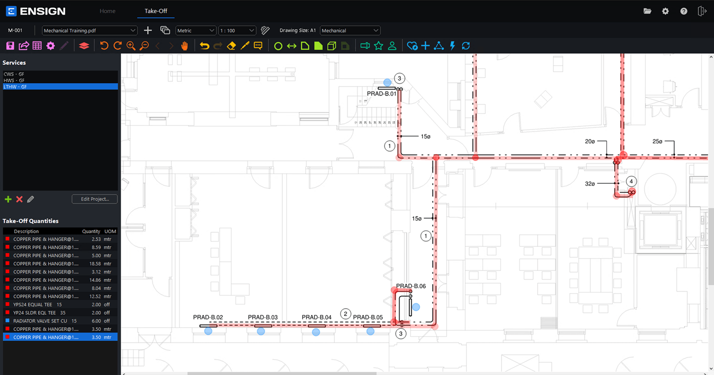Click the blue plus add icon
This screenshot has height=375, width=714.
(x=426, y=46)
